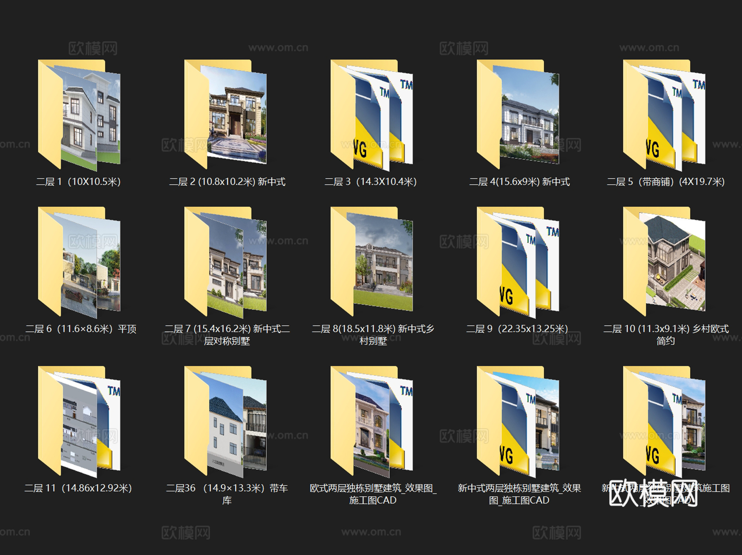Select the 二层 5 带商铺 folder icon
Viewport: 742px width, 555px height.
point(665,115)
